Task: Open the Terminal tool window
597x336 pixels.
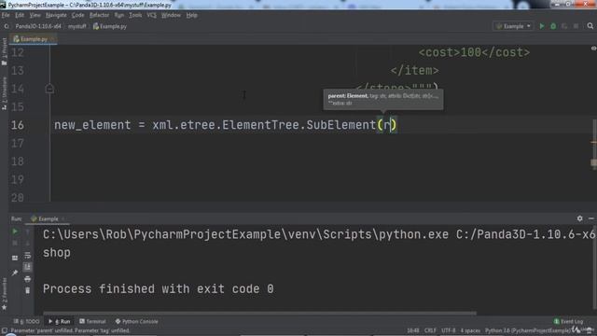Action: click(92, 321)
